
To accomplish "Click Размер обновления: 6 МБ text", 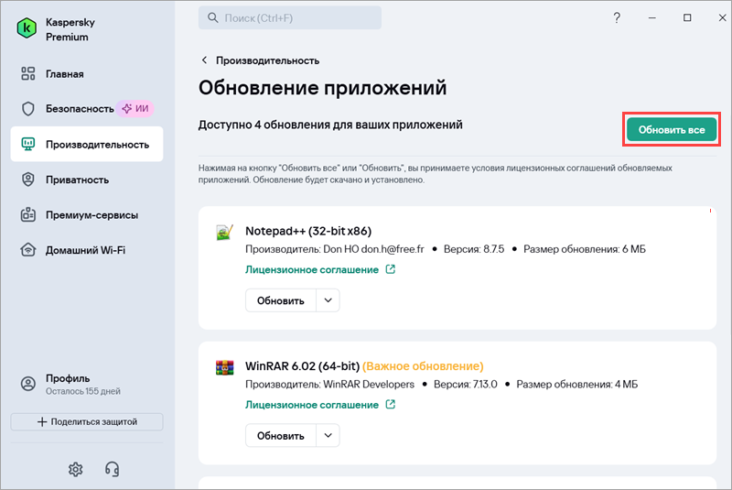I will point(585,249).
